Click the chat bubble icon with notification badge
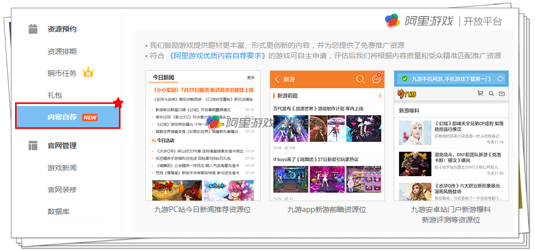This screenshot has width=535, height=251. pyautogui.click(x=376, y=79)
